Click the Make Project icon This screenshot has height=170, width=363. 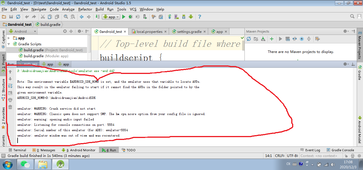97,17
